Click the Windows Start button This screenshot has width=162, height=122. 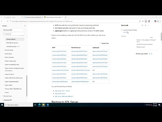pos(2,105)
